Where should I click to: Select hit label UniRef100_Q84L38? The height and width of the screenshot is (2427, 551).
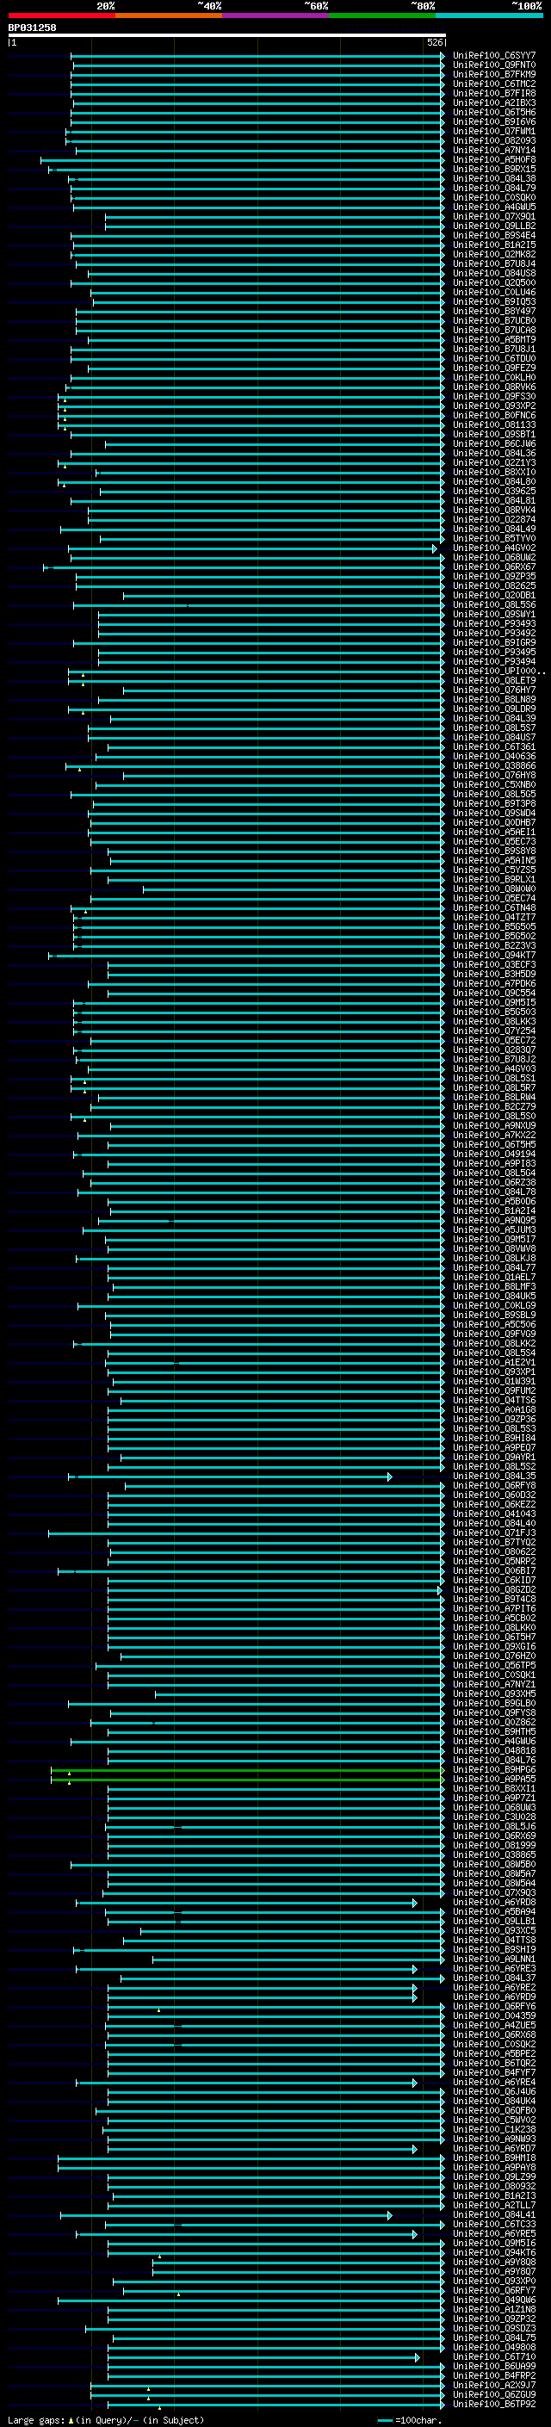pyautogui.click(x=493, y=178)
